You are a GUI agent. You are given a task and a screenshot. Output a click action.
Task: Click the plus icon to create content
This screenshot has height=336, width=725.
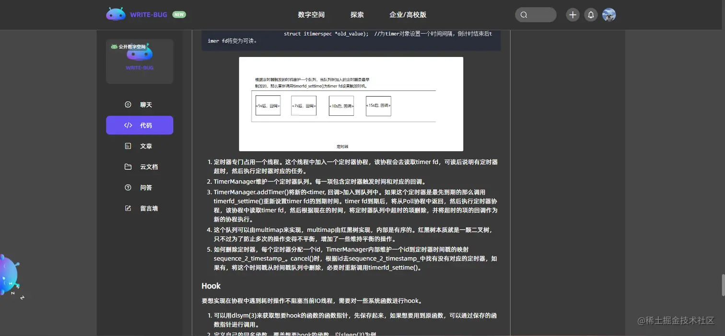tap(572, 14)
